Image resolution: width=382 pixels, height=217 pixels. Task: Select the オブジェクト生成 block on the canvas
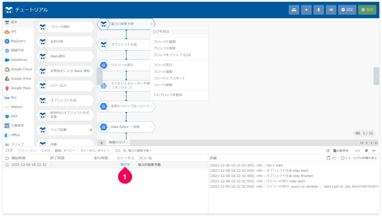pos(124,44)
